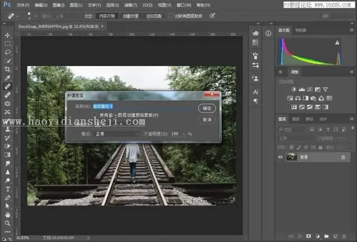Open the 滤镜(T) menu

pos(131,5)
